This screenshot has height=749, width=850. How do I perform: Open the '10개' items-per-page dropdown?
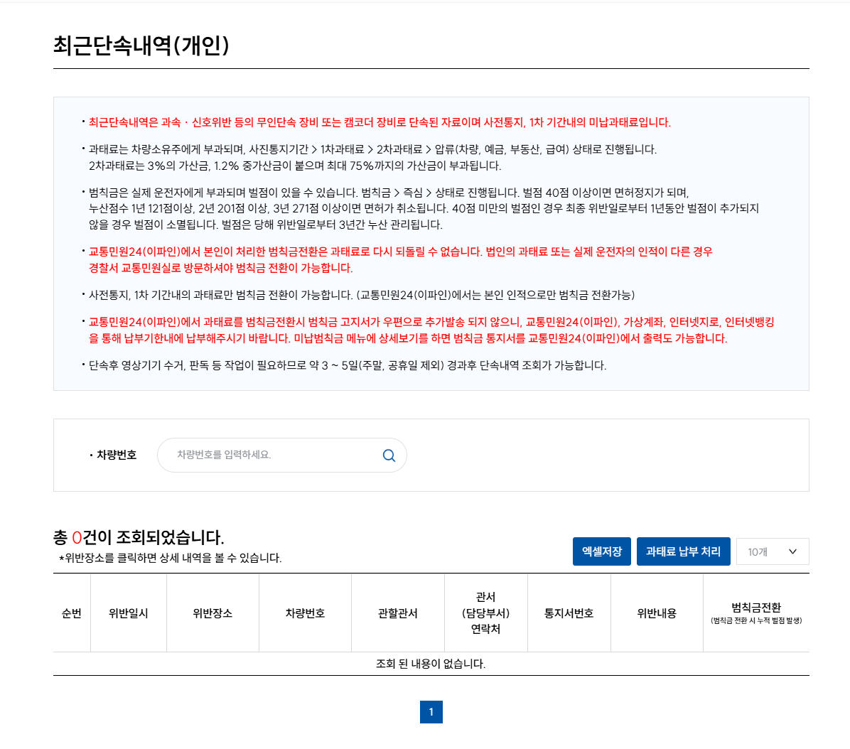772,551
